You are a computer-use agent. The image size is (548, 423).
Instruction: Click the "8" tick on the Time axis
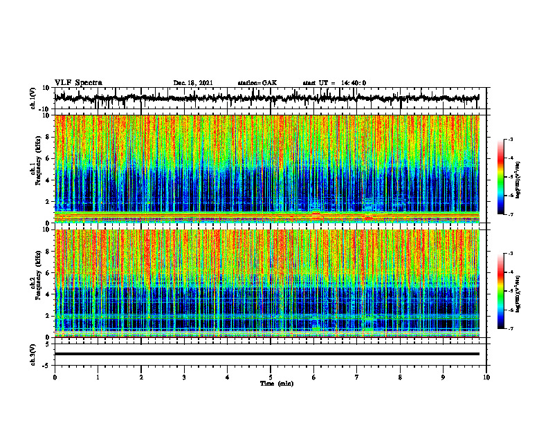click(x=400, y=377)
